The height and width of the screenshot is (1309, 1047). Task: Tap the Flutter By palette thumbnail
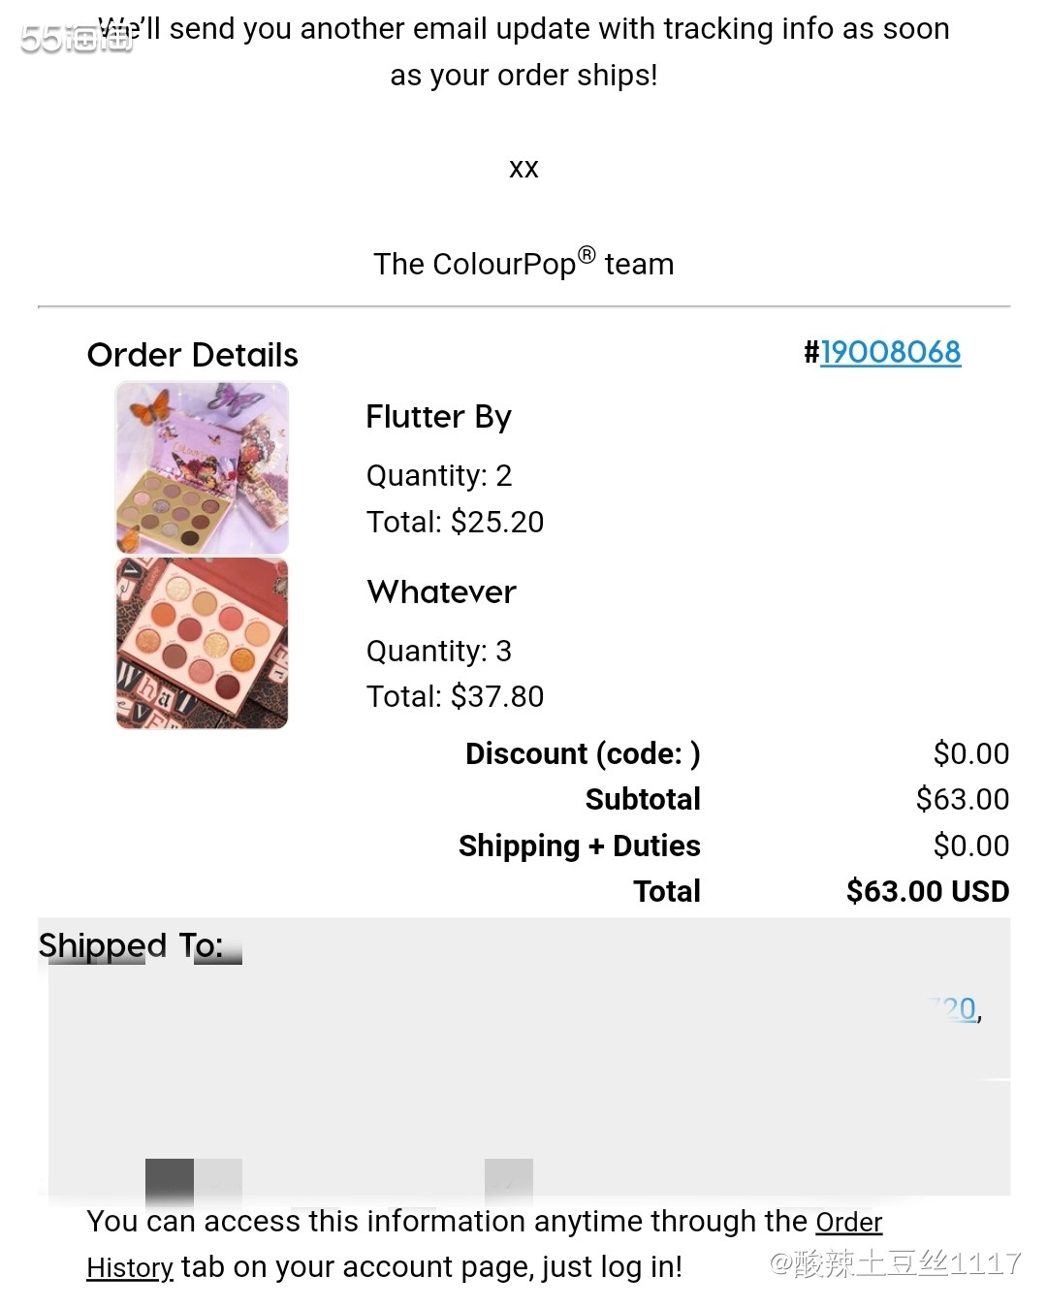pyautogui.click(x=202, y=467)
